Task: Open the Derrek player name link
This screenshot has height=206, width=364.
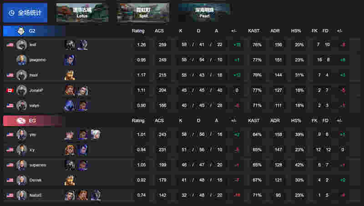Action: (35, 180)
